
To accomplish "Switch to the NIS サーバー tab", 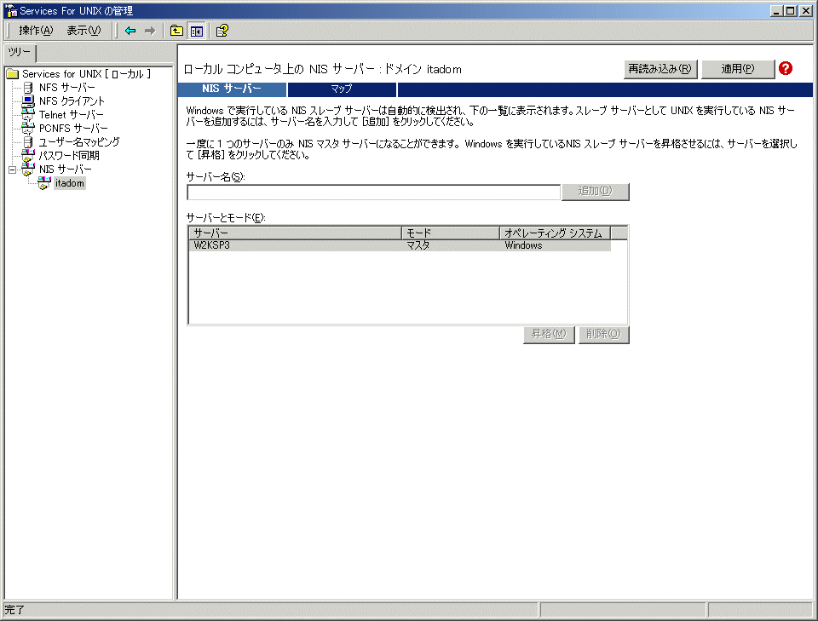I will pyautogui.click(x=232, y=89).
